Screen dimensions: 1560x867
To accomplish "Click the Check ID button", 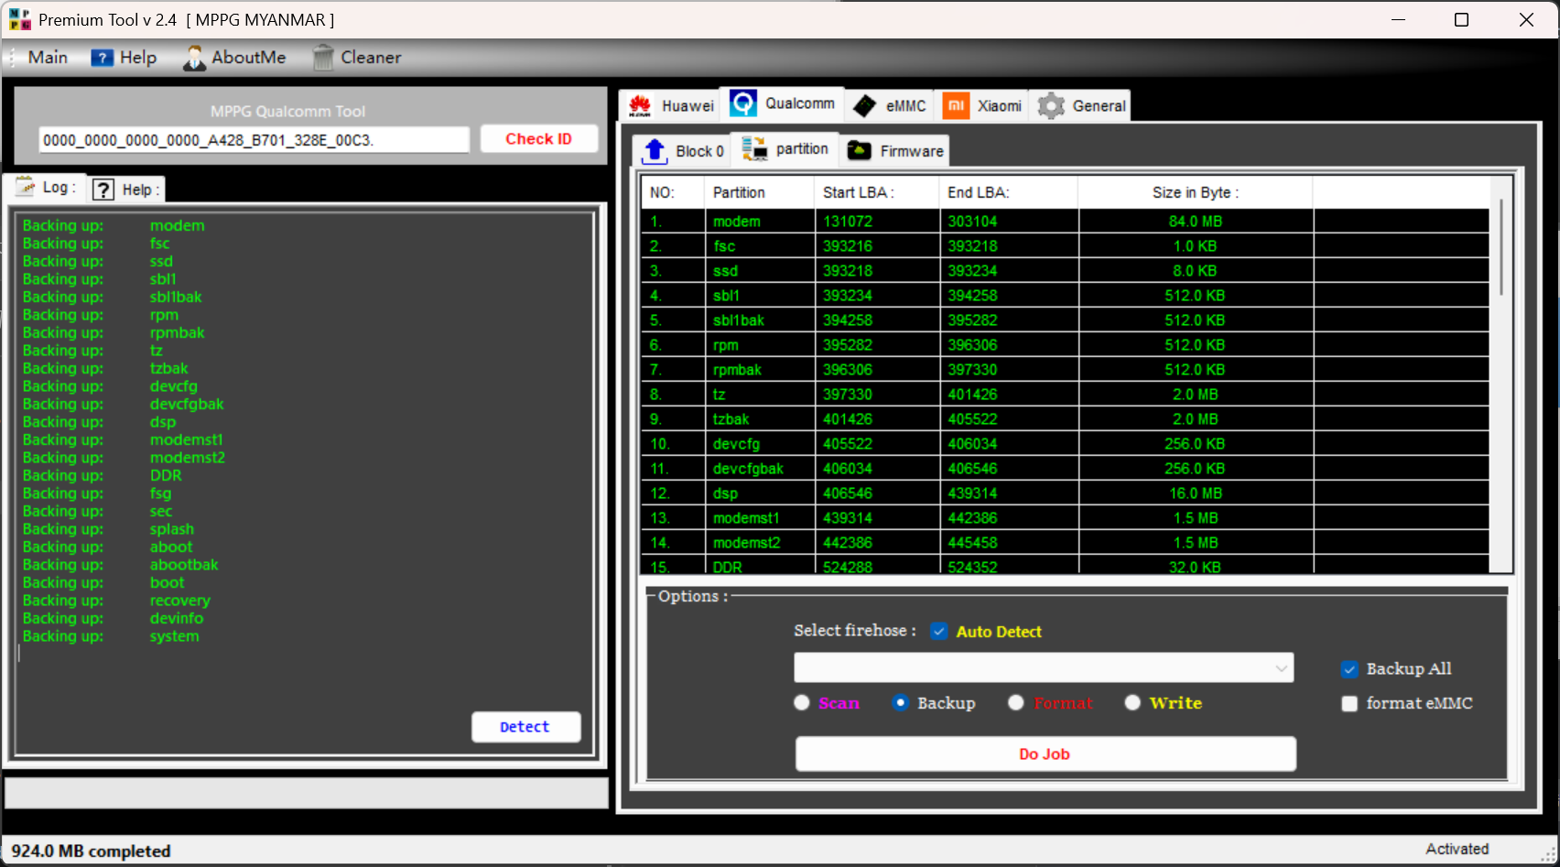I will (538, 139).
